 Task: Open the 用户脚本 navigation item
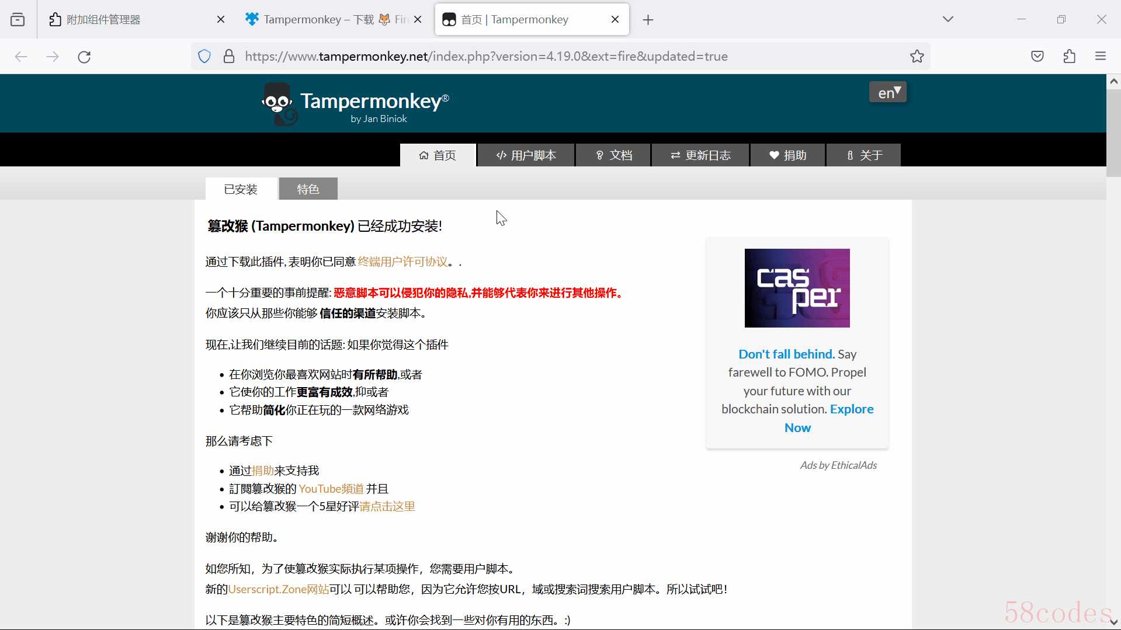(526, 155)
